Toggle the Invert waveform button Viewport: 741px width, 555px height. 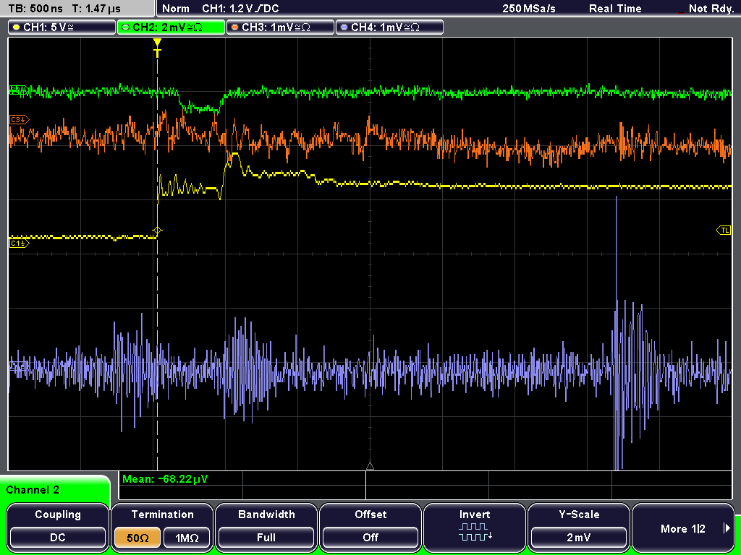pyautogui.click(x=475, y=527)
